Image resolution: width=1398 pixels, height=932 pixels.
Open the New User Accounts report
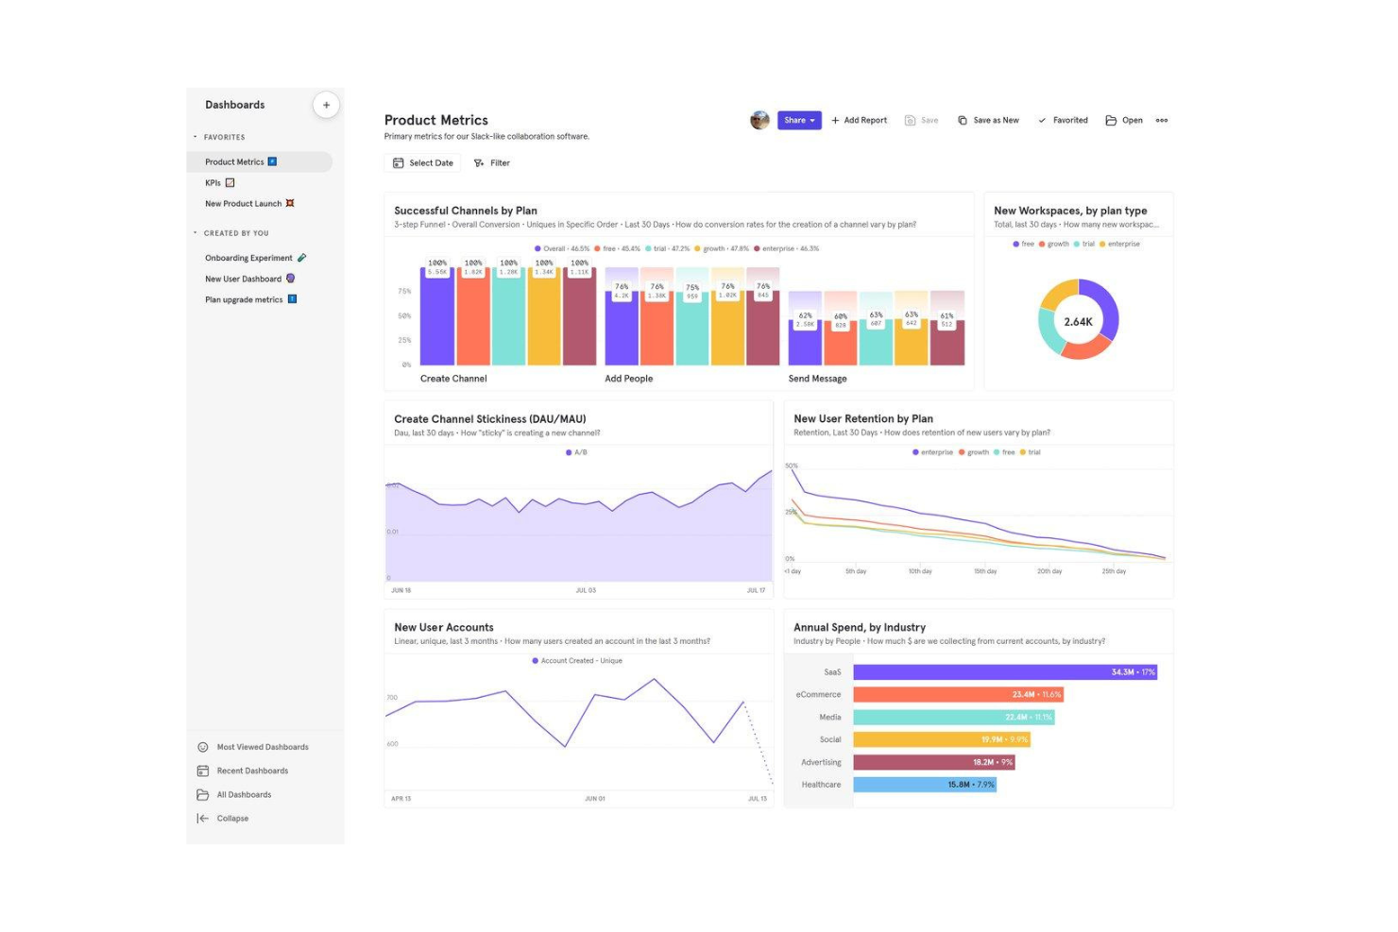[x=444, y=627]
